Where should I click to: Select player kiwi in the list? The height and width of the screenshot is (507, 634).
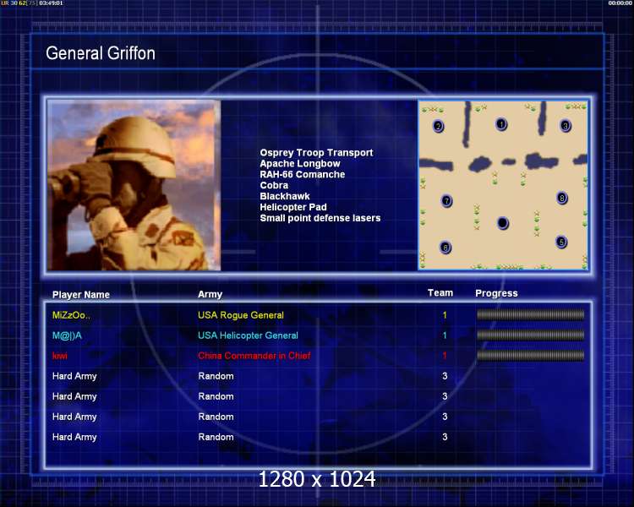coord(60,356)
